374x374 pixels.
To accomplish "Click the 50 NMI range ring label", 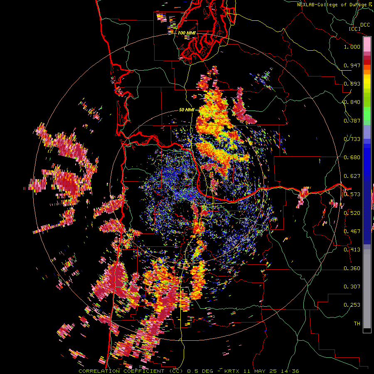I will [187, 110].
